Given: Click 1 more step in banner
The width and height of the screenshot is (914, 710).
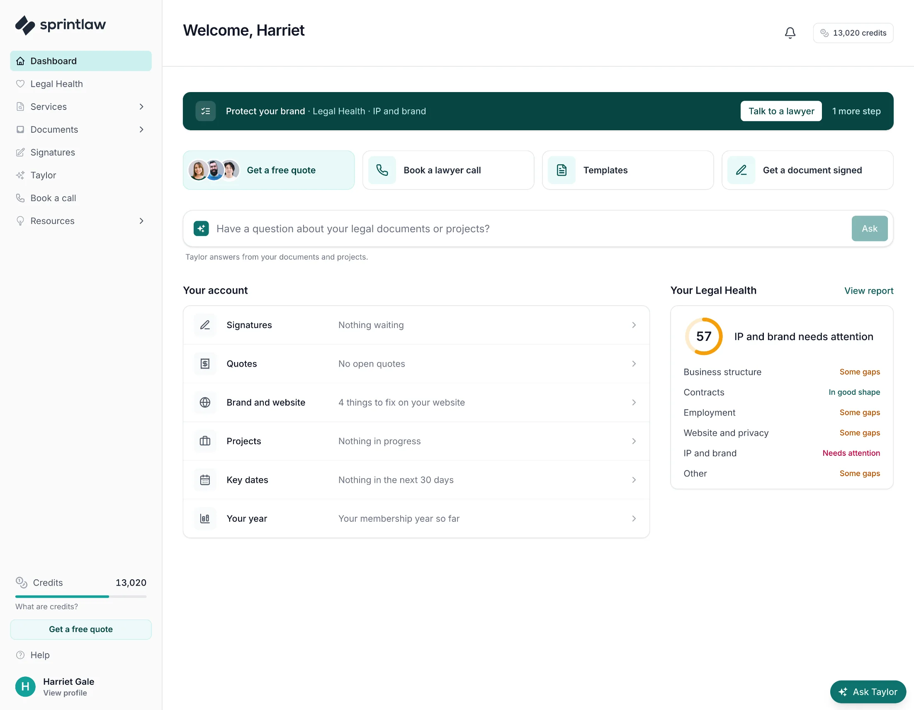Looking at the screenshot, I should click(x=856, y=111).
